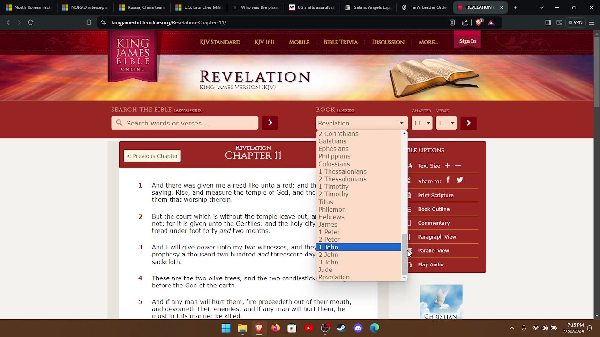Click the go-to-verse arrow button
The height and width of the screenshot is (337, 600).
[468, 123]
